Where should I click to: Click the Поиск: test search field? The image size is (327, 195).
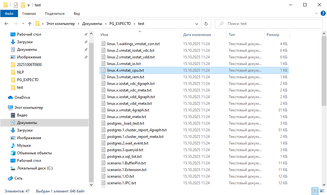click(269, 24)
